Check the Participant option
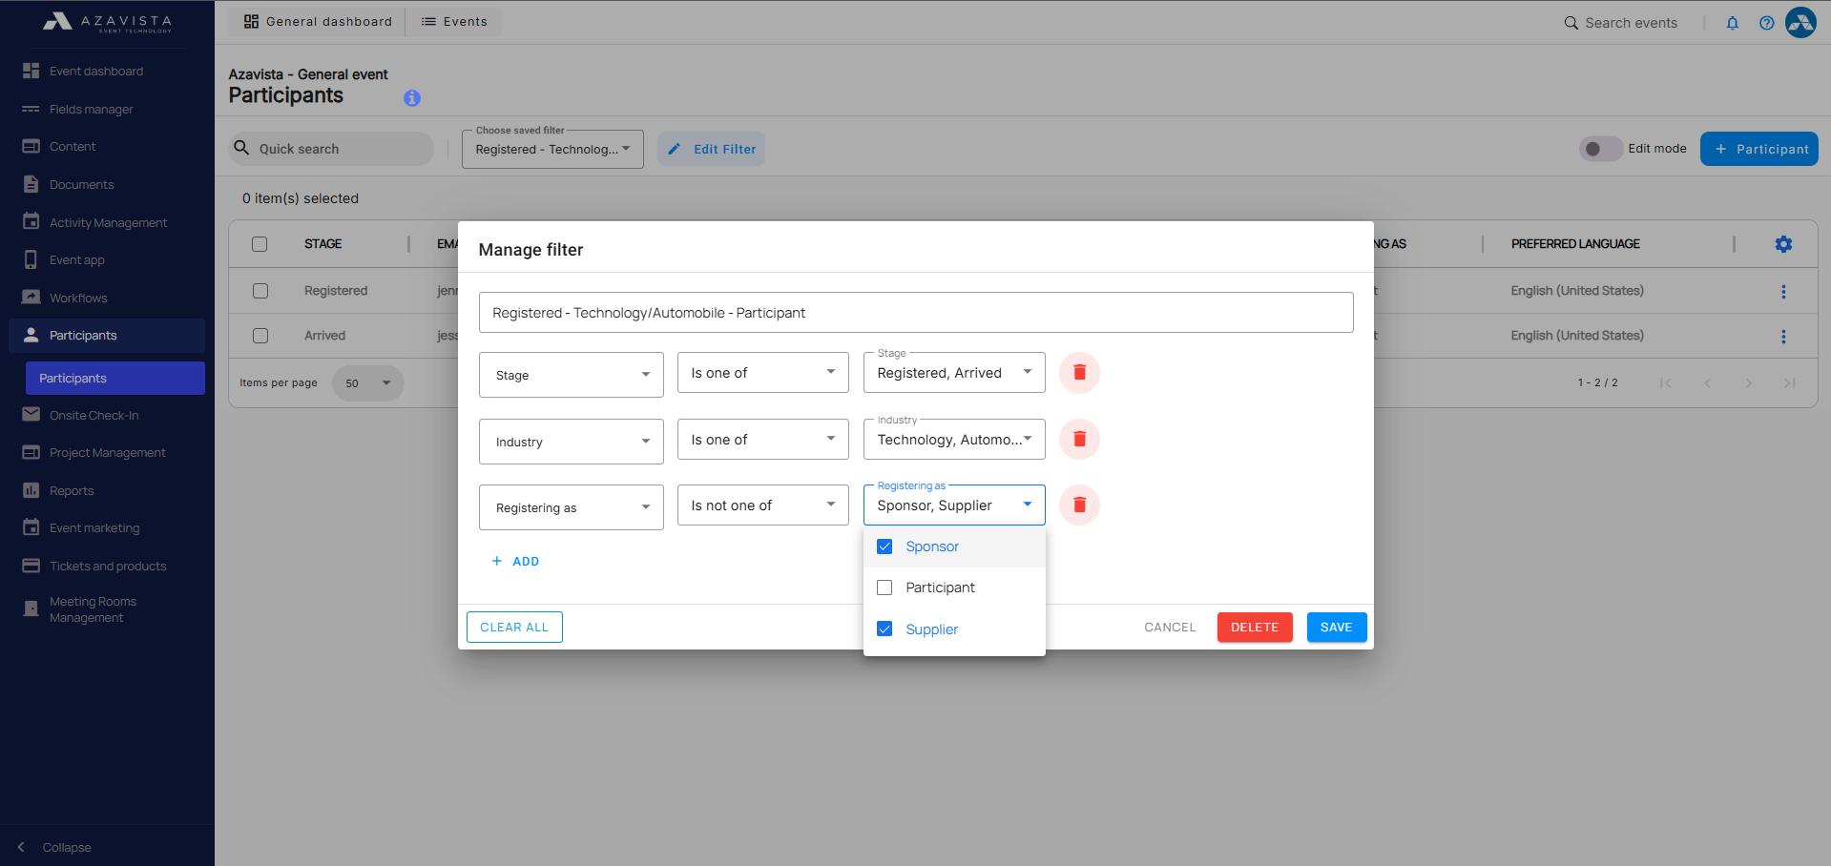 tap(884, 588)
